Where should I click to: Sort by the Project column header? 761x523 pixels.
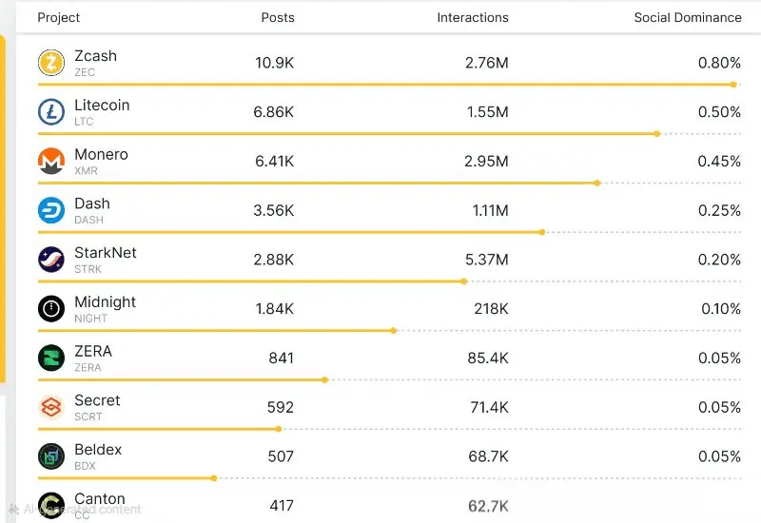click(x=59, y=17)
